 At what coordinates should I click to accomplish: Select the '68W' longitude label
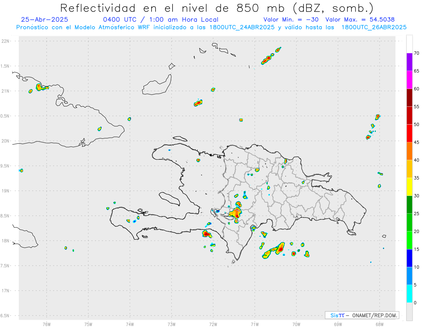coord(379,324)
